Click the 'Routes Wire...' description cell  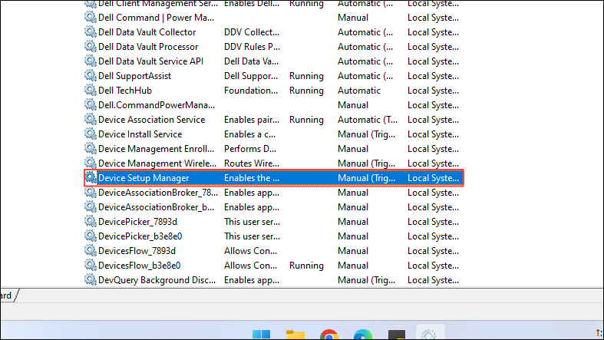(252, 163)
